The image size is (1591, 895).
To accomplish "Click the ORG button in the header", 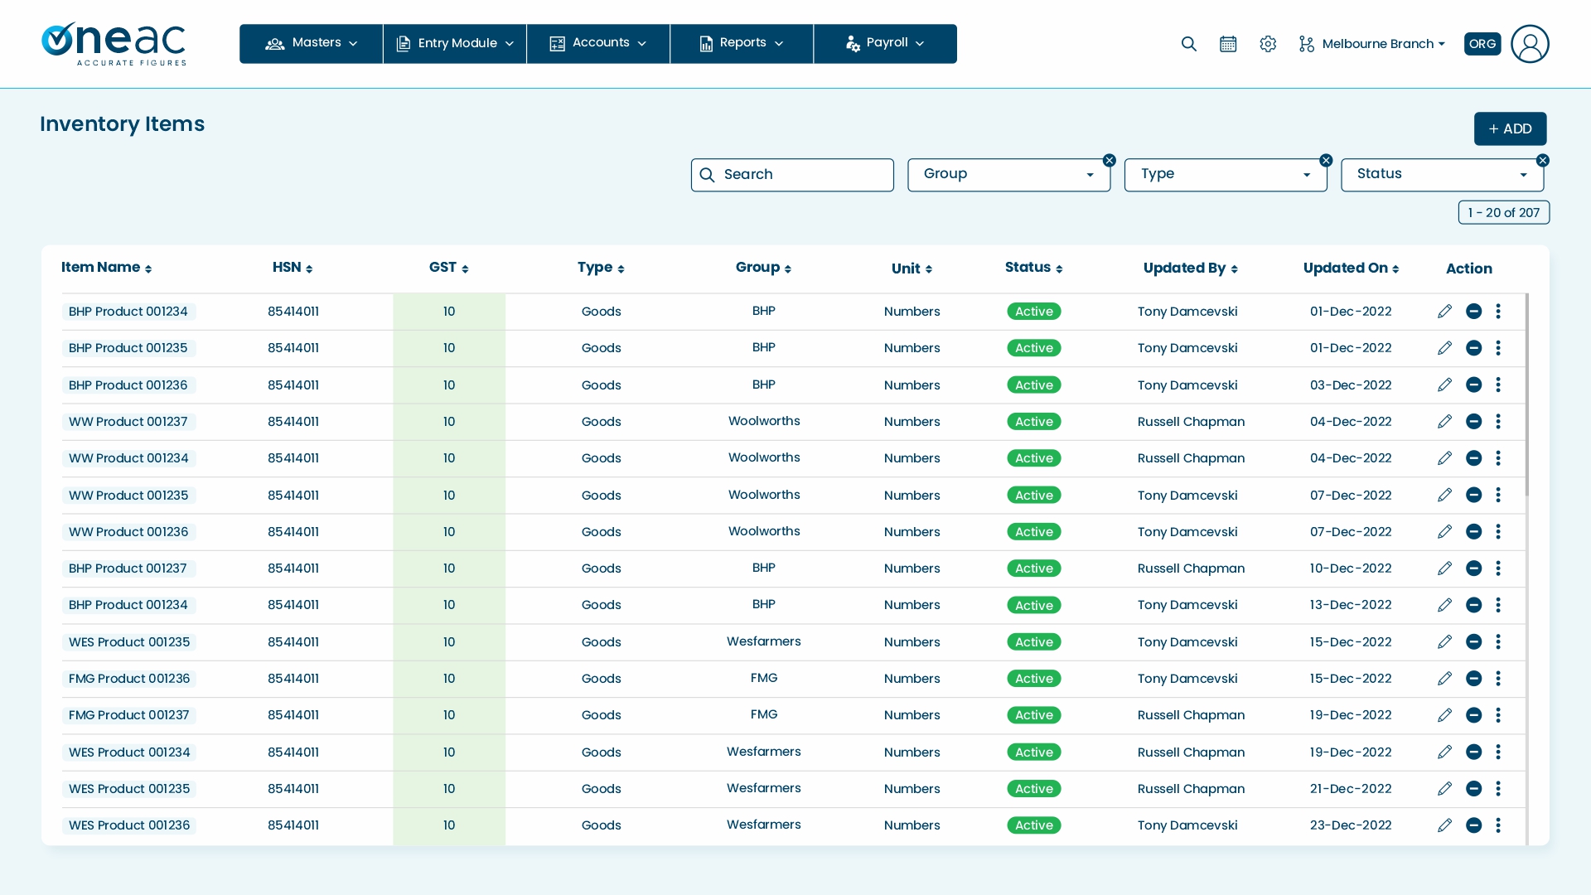I will (1482, 44).
